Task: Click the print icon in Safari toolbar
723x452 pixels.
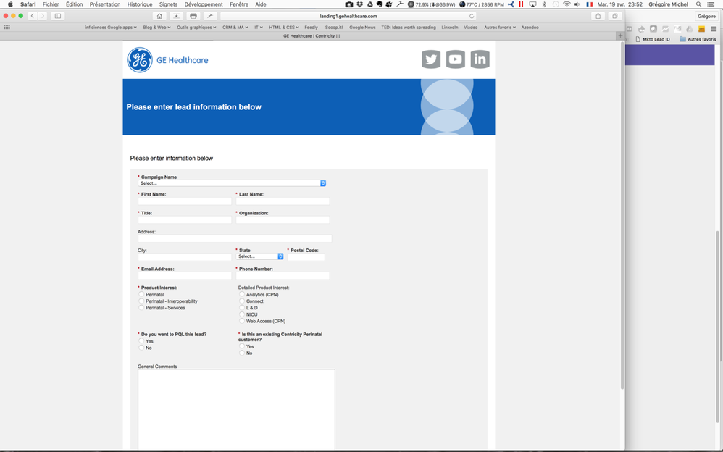Action: tap(193, 16)
